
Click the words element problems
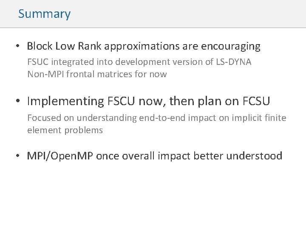pos(65,130)
